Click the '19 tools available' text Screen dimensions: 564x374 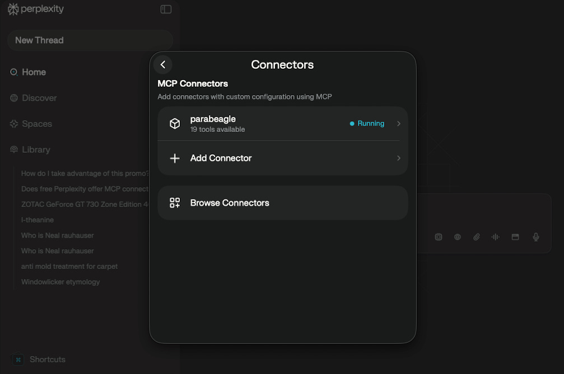click(218, 130)
